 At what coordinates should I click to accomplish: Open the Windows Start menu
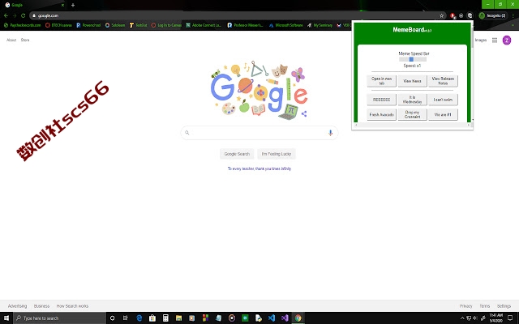coord(6,318)
